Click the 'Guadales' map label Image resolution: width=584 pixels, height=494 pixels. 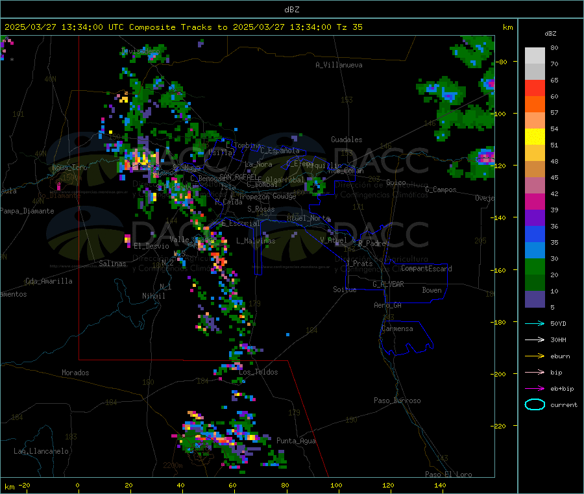pyautogui.click(x=347, y=140)
